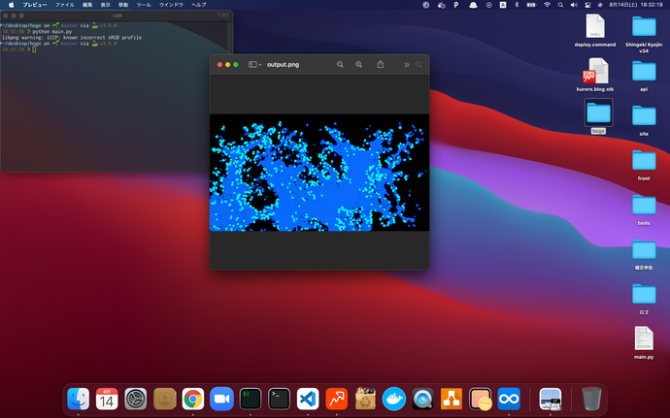Select the site folder on desktop
670x418 pixels.
point(644,120)
